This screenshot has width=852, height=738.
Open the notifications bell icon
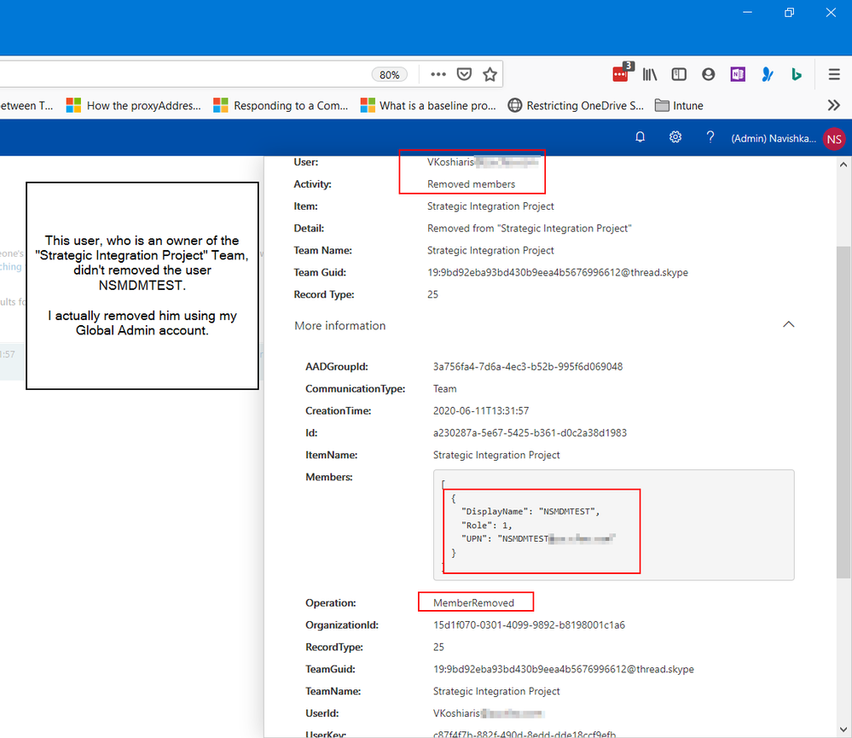tap(640, 137)
